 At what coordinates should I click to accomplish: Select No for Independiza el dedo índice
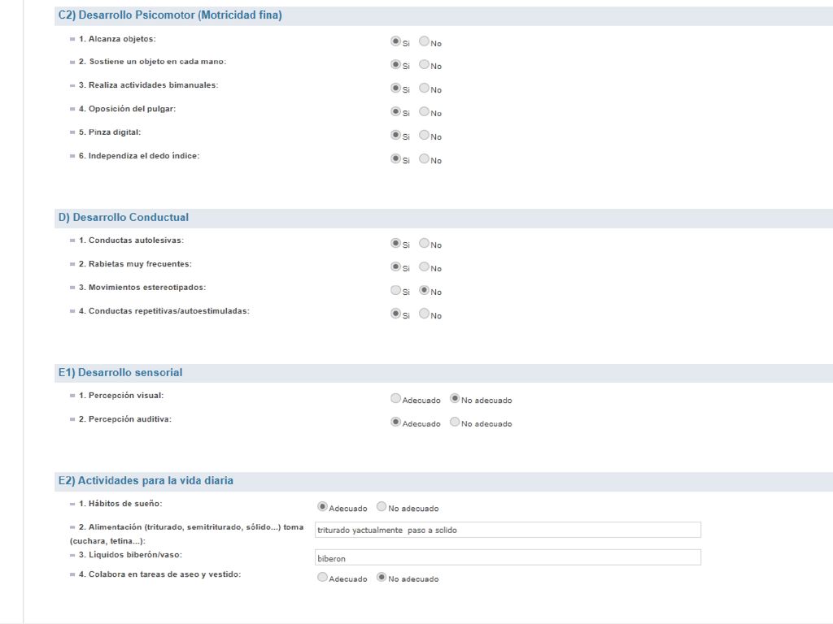(424, 158)
